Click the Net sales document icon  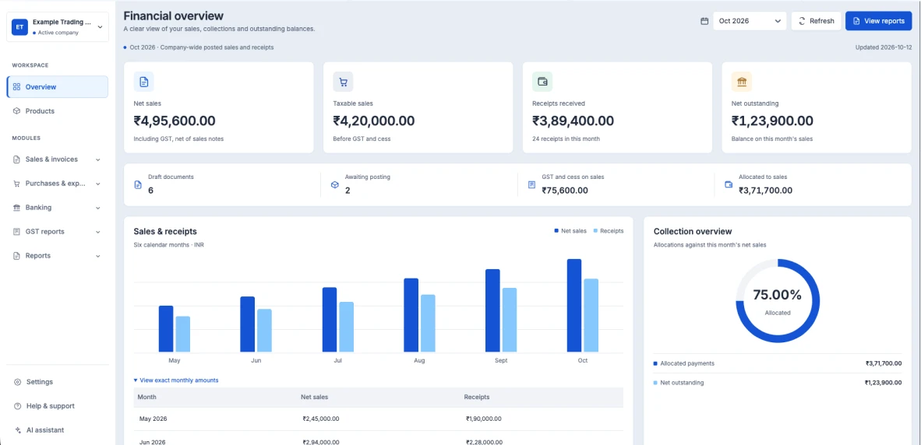tap(144, 82)
